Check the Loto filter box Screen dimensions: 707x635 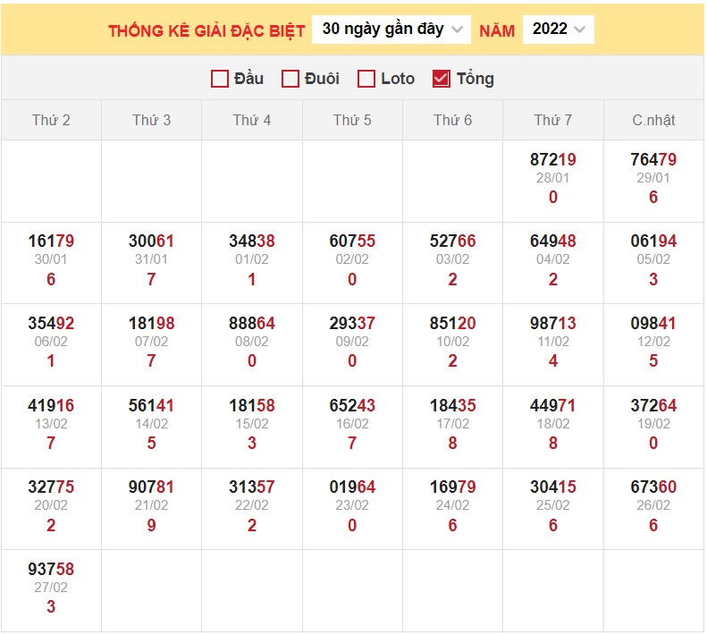(x=366, y=79)
